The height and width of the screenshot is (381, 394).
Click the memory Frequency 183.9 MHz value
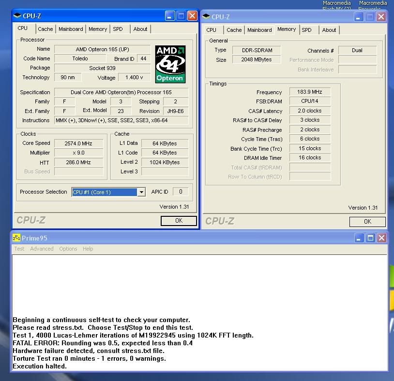coord(310,92)
